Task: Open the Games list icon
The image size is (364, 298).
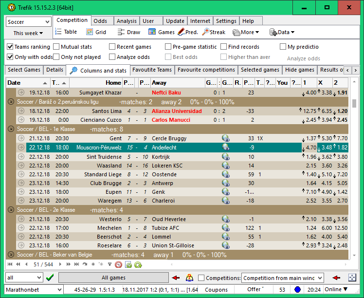Action: point(152,32)
